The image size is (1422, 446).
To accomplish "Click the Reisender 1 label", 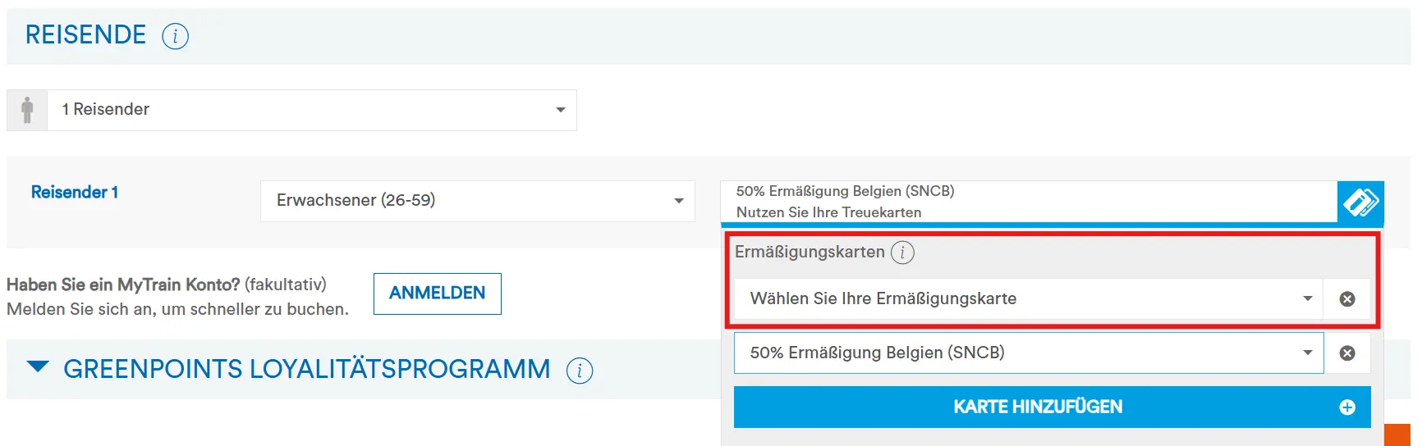I will tap(75, 193).
